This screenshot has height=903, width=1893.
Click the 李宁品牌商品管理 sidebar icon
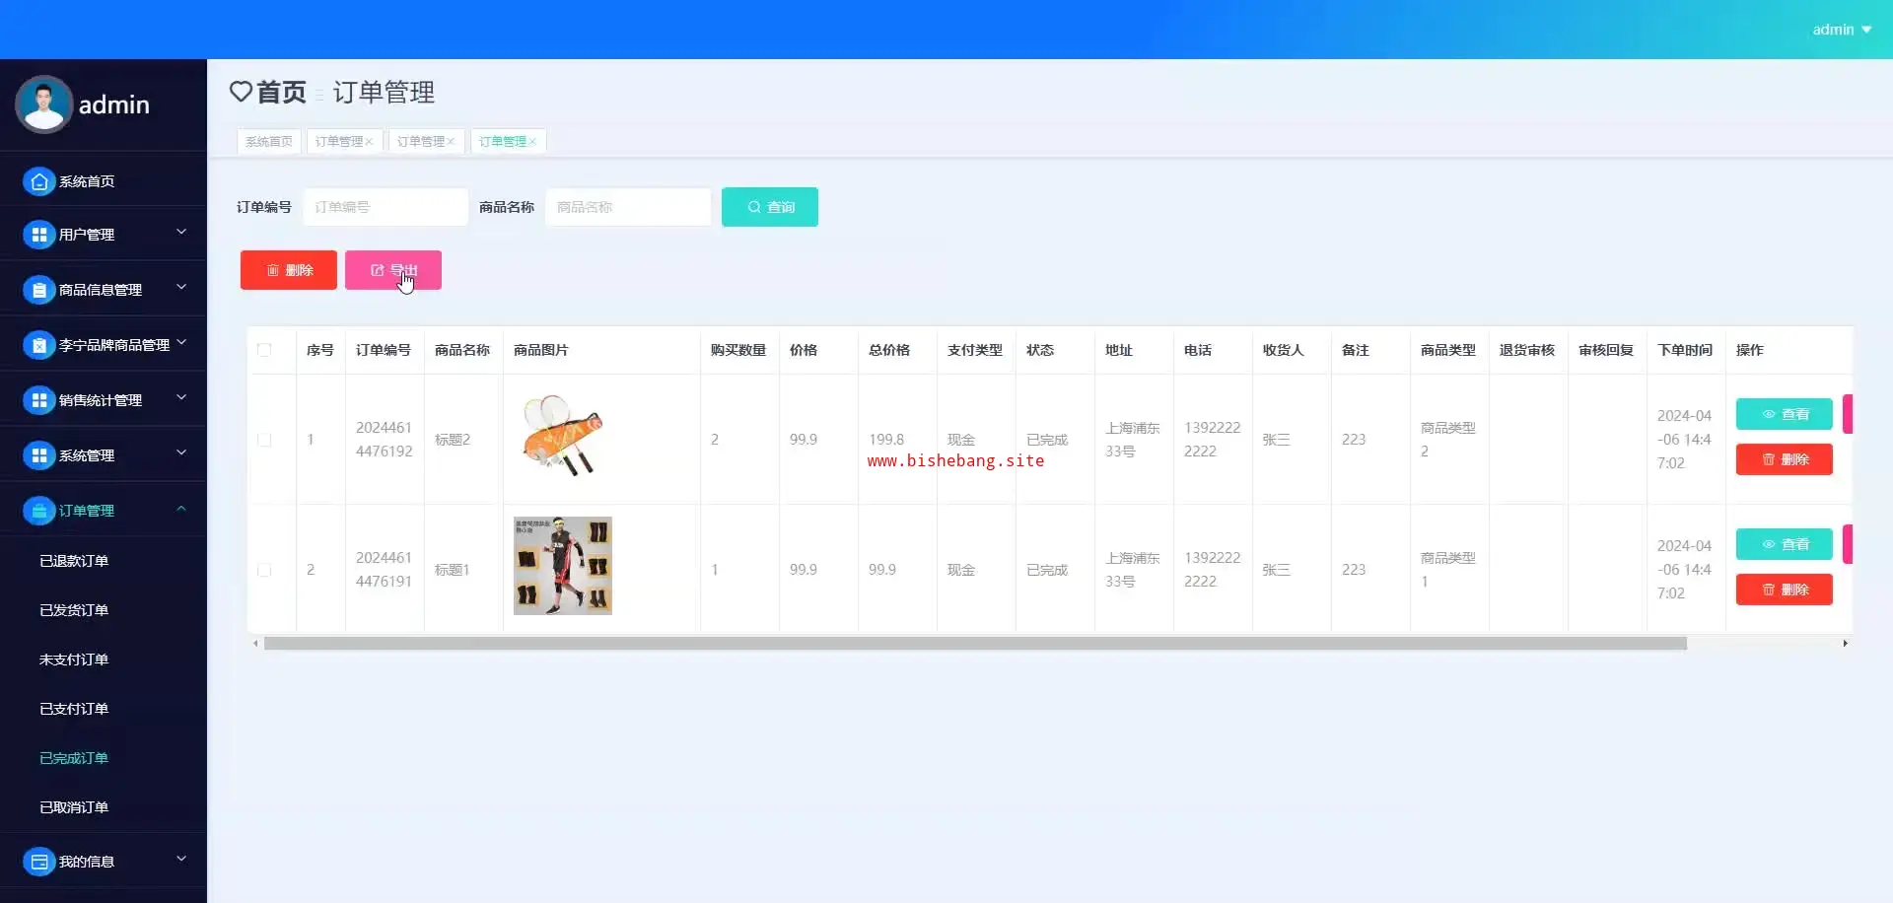pos(38,345)
